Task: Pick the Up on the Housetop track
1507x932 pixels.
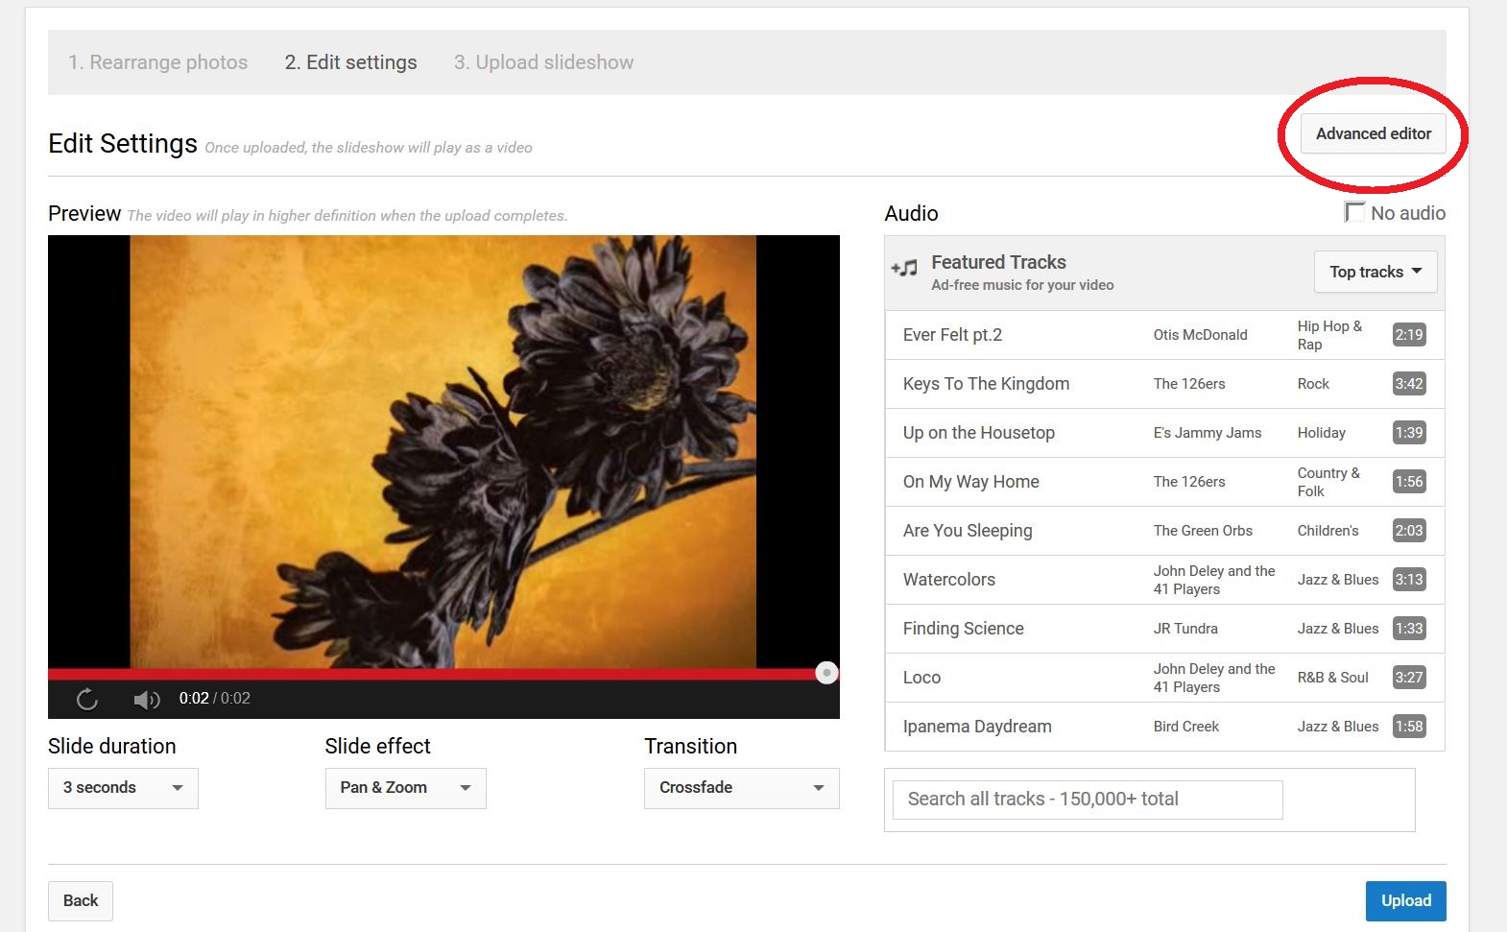Action: click(1164, 433)
